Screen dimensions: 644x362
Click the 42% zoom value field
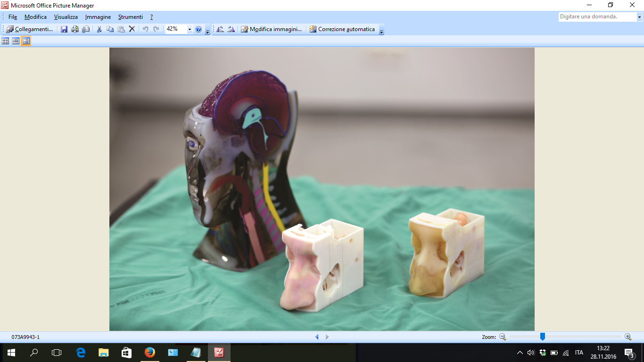pos(176,29)
